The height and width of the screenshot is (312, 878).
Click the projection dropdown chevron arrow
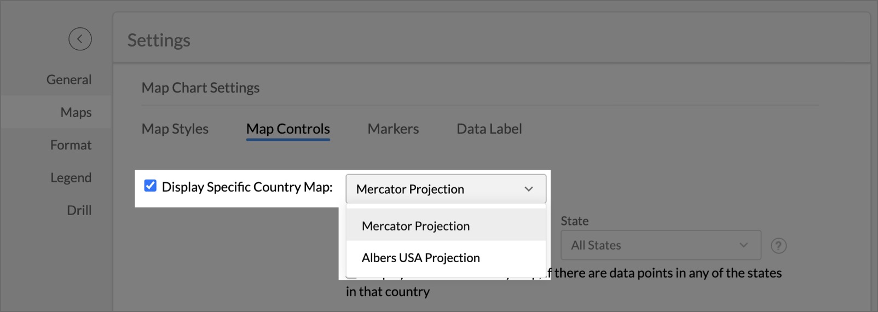(x=528, y=189)
